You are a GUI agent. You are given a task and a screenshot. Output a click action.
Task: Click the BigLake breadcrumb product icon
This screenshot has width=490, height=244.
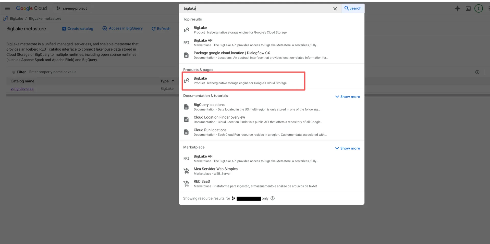5,19
